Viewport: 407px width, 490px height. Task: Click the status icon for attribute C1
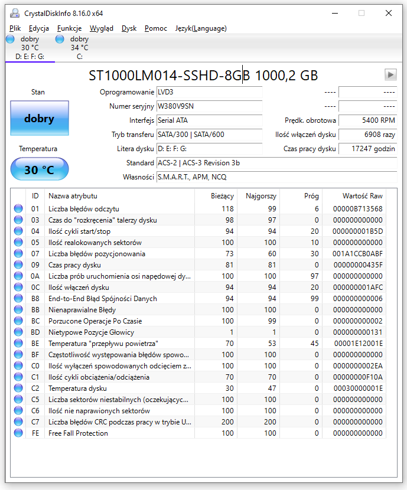pos(18,377)
